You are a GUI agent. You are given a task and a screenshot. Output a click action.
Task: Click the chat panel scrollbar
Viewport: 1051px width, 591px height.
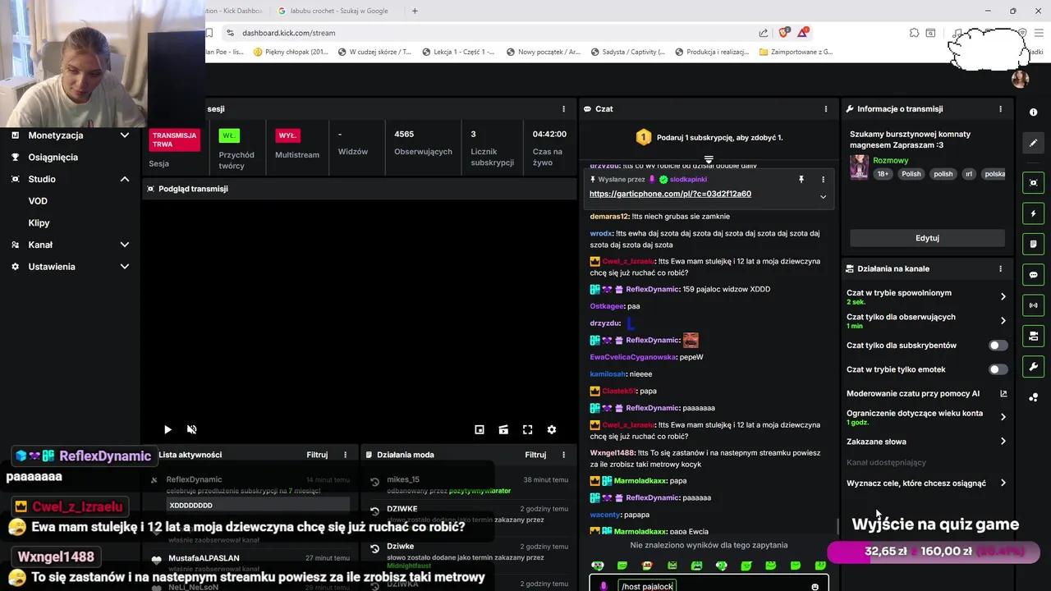coord(836,525)
